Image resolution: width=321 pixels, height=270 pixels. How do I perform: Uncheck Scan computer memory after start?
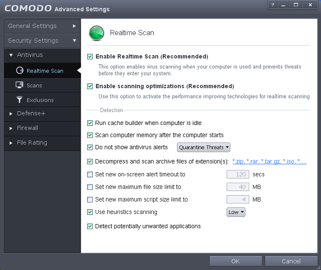[90, 135]
